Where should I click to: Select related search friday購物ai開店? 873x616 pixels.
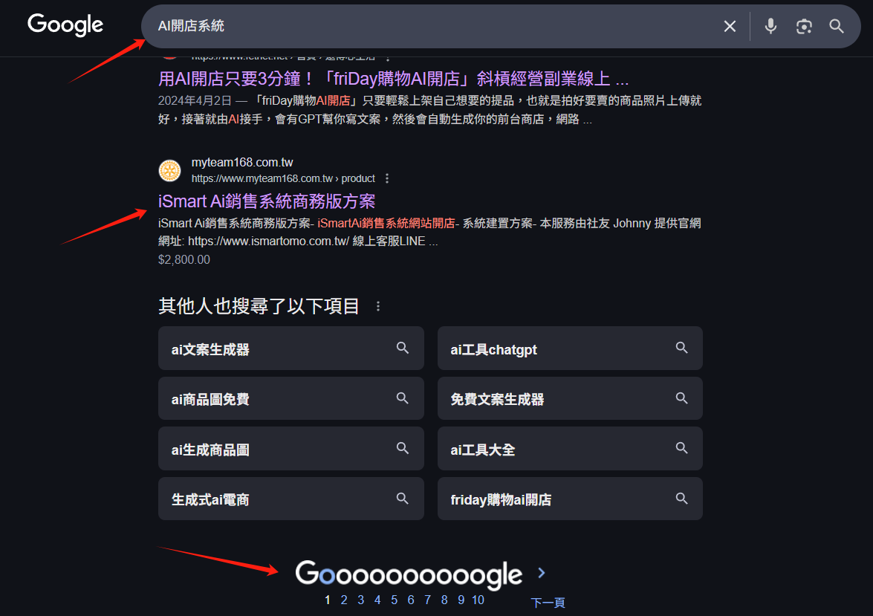pyautogui.click(x=570, y=499)
